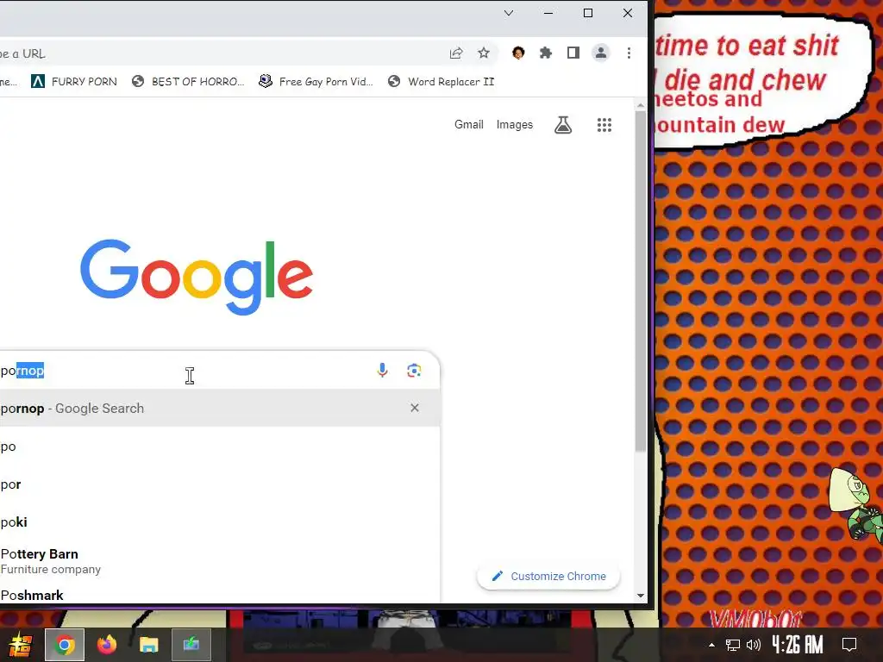Remove the pornop suggestion with the X
Screen dimensions: 883x662
click(415, 408)
